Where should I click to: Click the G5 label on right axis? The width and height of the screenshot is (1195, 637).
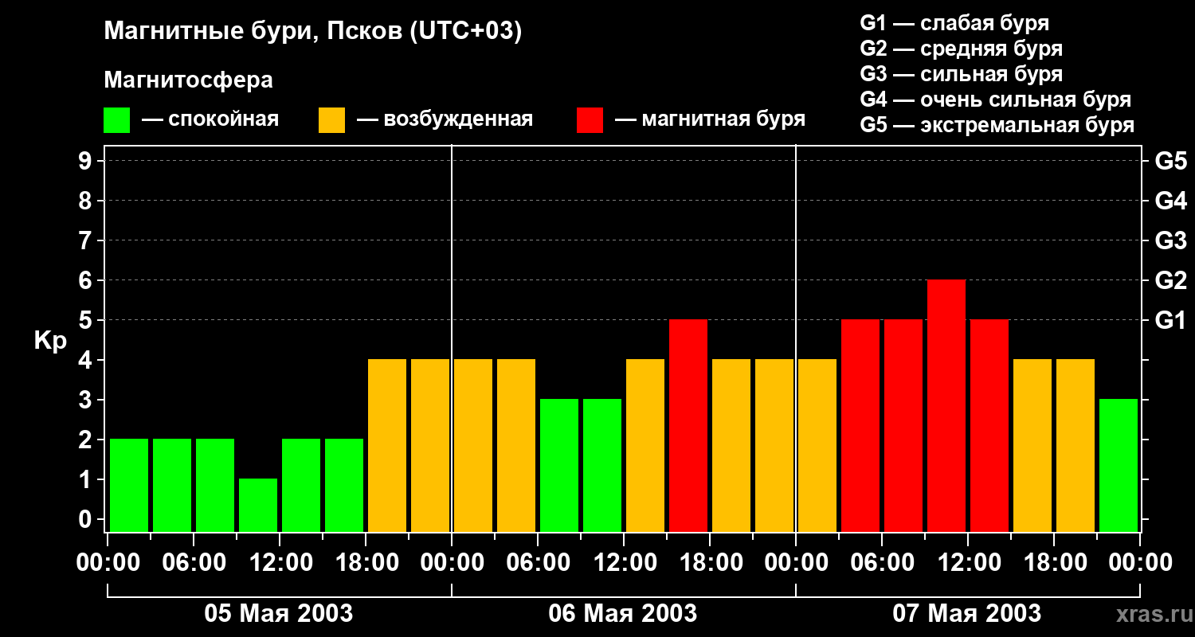coord(1170,162)
